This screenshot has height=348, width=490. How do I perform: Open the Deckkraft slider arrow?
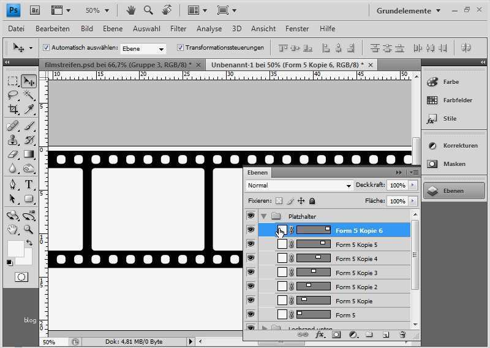[x=413, y=185]
